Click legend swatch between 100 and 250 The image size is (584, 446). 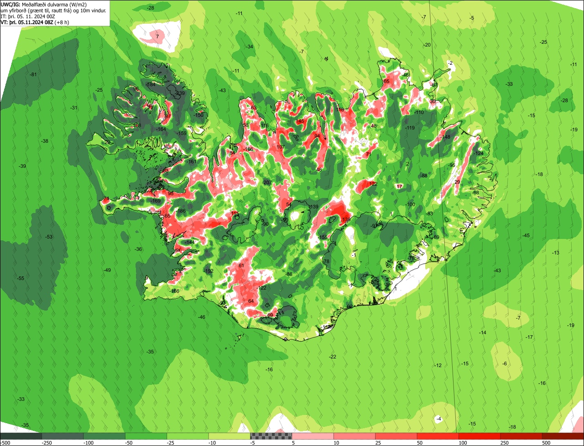point(479,436)
